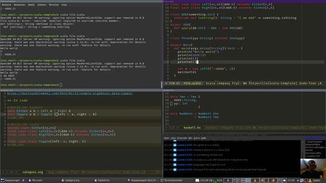This screenshot has height=183, width=326.
Task: Open the Bestand menu in the terminal
Action: 7,5
